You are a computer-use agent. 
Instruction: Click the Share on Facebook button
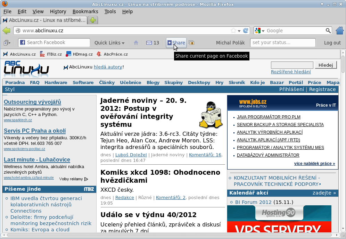pos(176,43)
